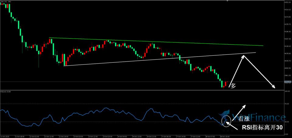The height and width of the screenshot is (138, 292).
Task: Click the XAU,H1 chart symbol title
Action: pos(6,2)
